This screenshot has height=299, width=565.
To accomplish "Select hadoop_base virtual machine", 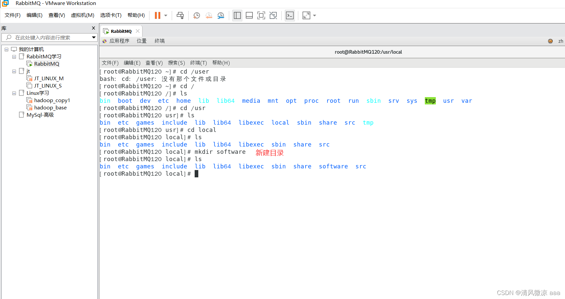I will tap(50, 108).
